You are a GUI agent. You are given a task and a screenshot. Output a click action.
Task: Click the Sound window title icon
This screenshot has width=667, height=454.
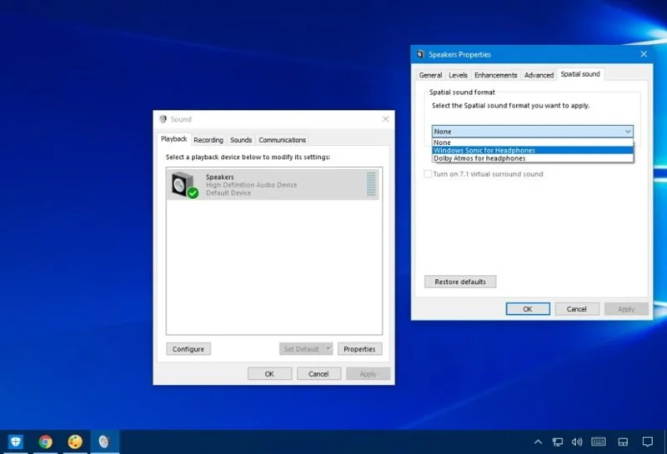pyautogui.click(x=163, y=119)
